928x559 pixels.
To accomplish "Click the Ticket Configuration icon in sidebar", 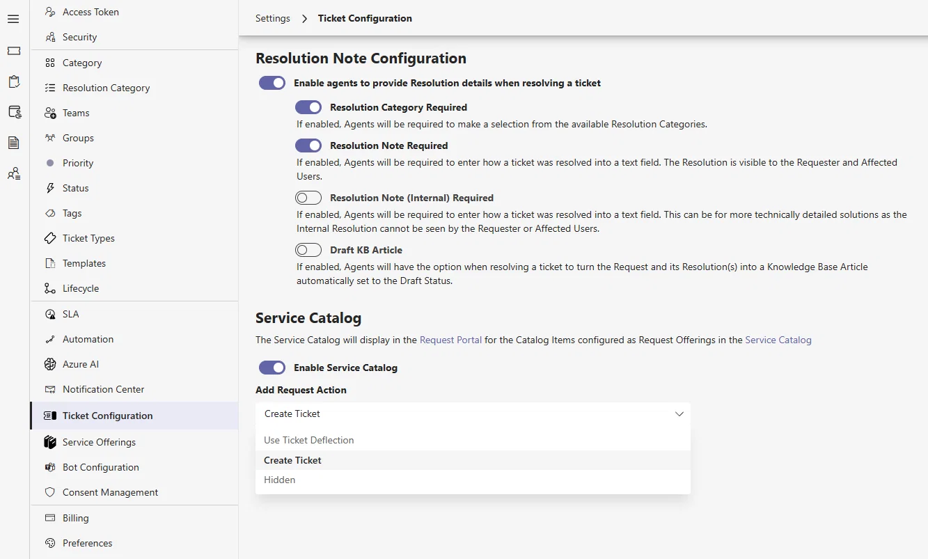I will coord(50,416).
